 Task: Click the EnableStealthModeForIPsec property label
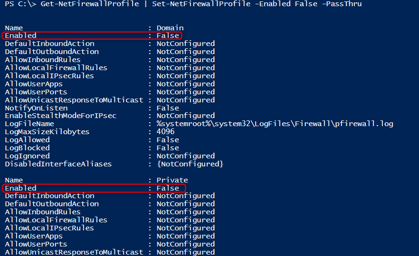61,116
